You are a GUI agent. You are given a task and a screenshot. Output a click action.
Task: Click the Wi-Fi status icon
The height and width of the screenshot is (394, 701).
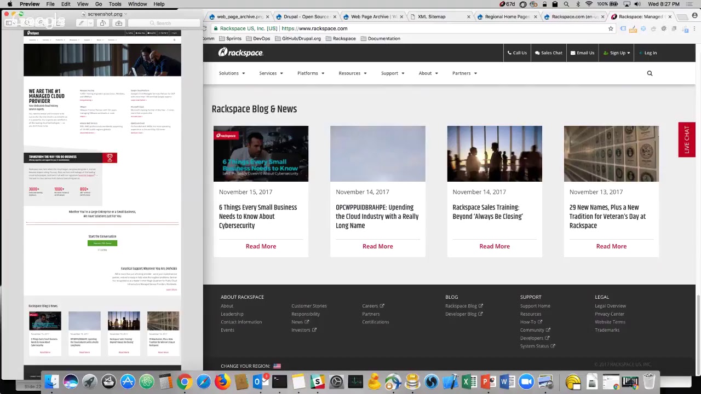pos(589,4)
